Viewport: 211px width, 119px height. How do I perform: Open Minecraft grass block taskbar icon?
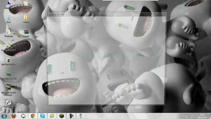click(x=62, y=116)
